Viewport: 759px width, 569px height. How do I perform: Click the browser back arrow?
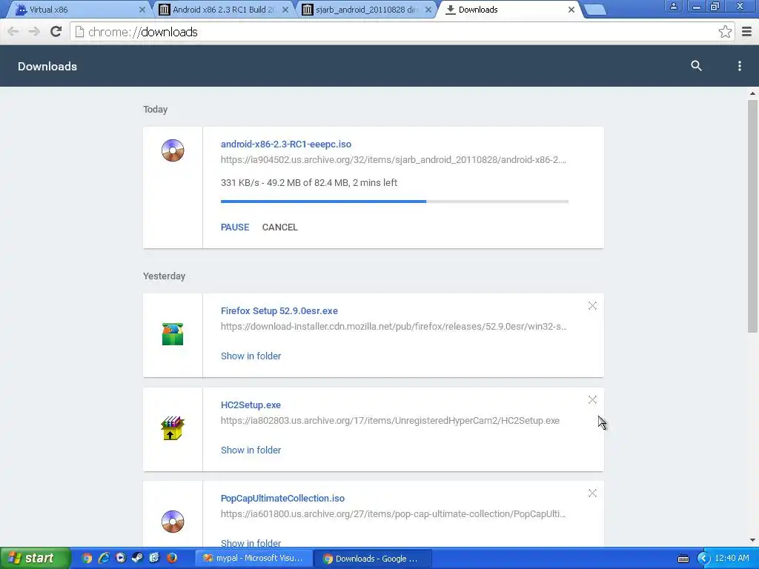13,32
